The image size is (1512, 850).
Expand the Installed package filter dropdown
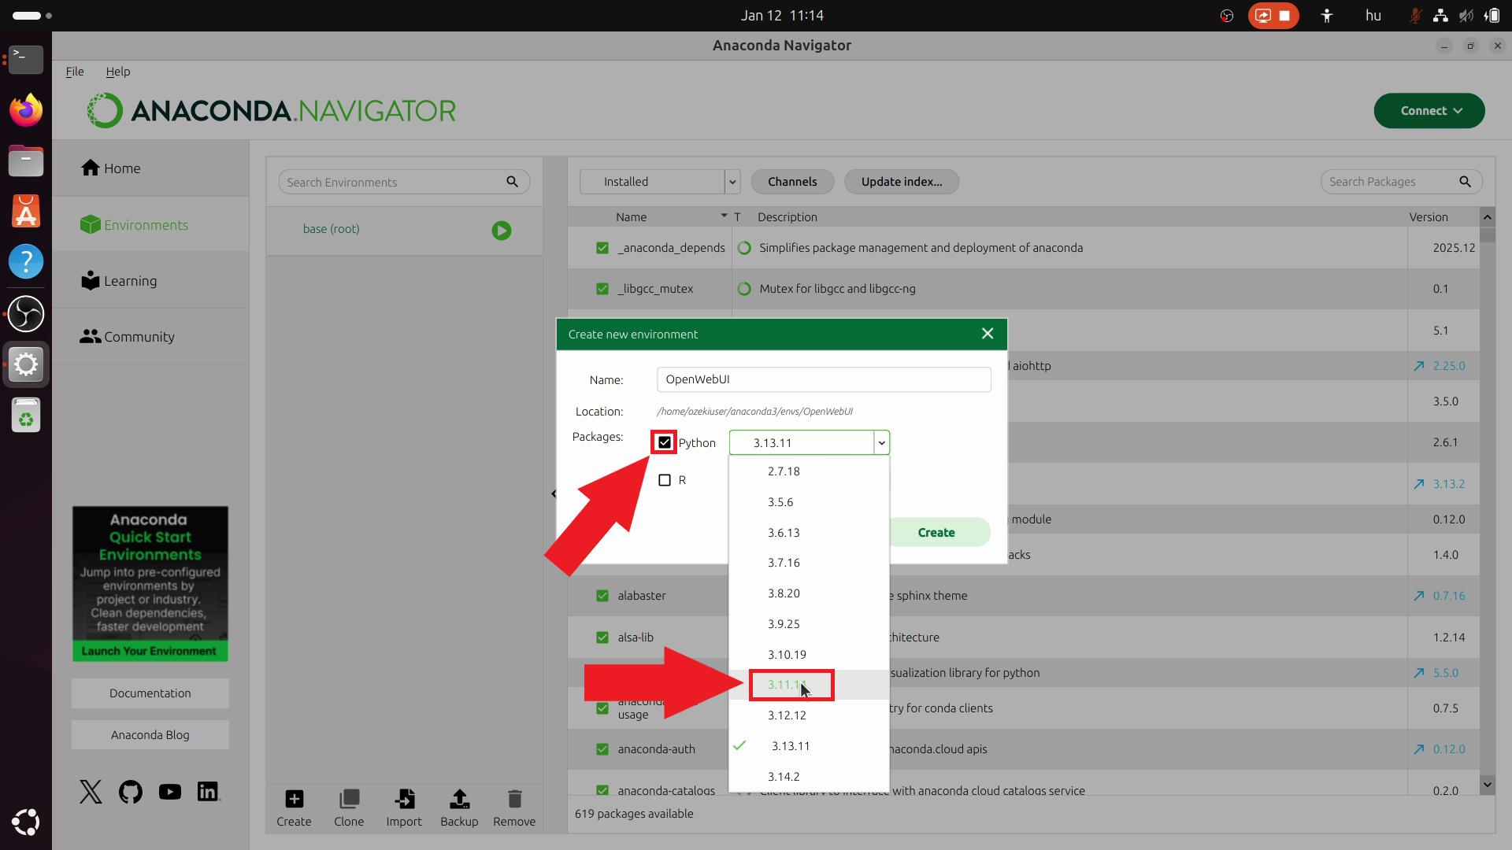(x=732, y=182)
